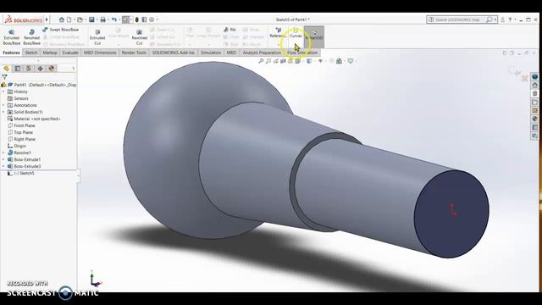Screen dimensions: 542x305
Task: Select Origin in the feature tree
Action: [x=17, y=146]
